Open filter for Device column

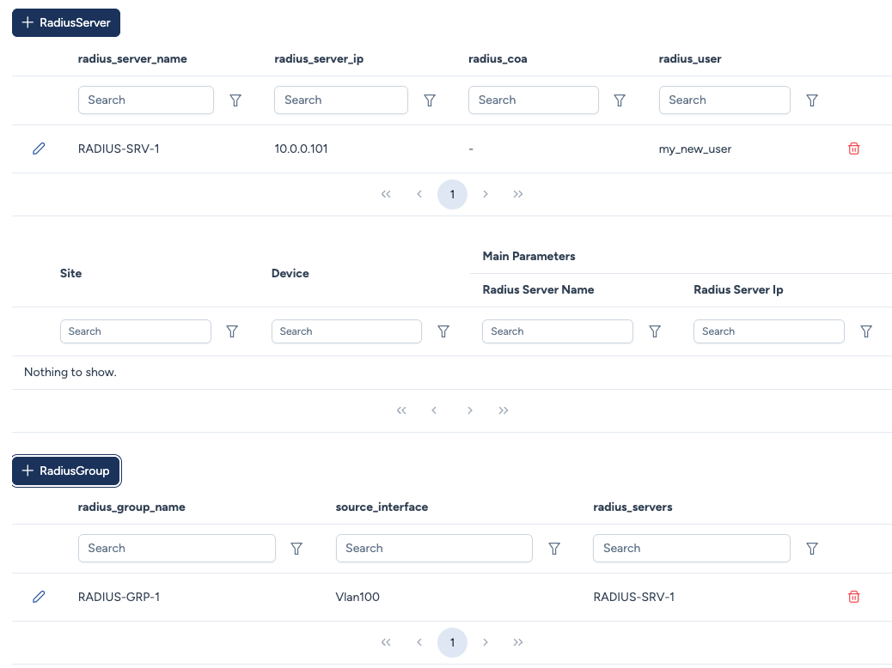443,331
